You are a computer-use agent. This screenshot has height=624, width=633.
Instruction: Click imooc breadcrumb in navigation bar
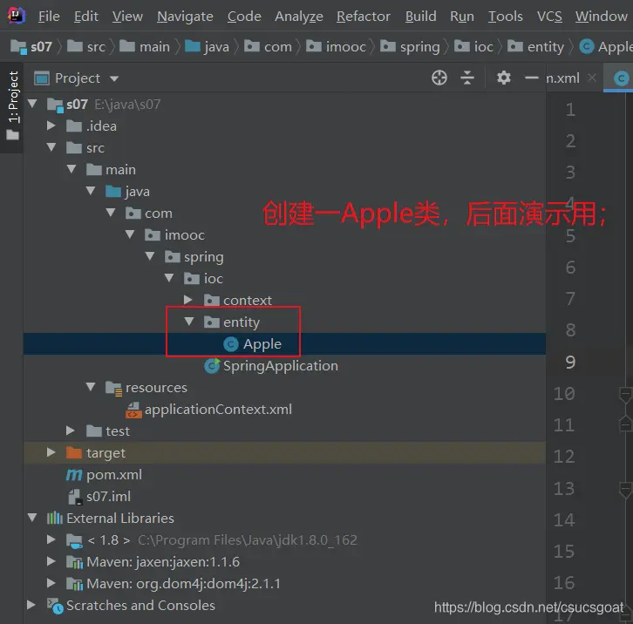tap(336, 47)
